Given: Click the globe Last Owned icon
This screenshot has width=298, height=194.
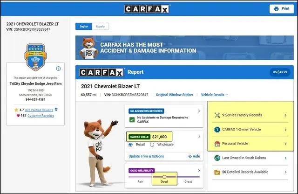Looking at the screenshot, I should tap(217, 158).
